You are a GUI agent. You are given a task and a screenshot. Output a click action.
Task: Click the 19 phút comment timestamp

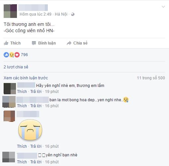pos(52,92)
